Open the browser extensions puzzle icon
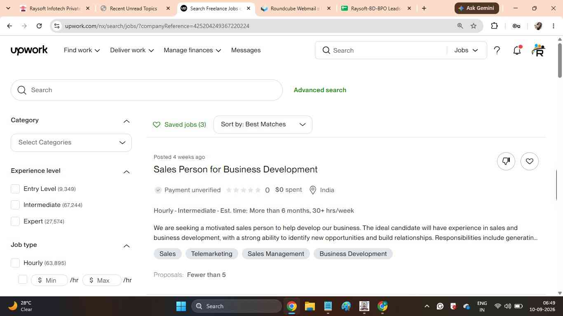Viewport: 563px width, 316px height. (494, 26)
